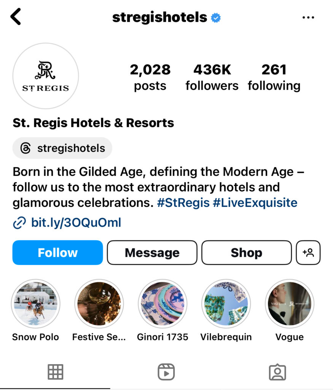Tap the back arrow icon
This screenshot has width=333, height=390.
[x=16, y=17]
